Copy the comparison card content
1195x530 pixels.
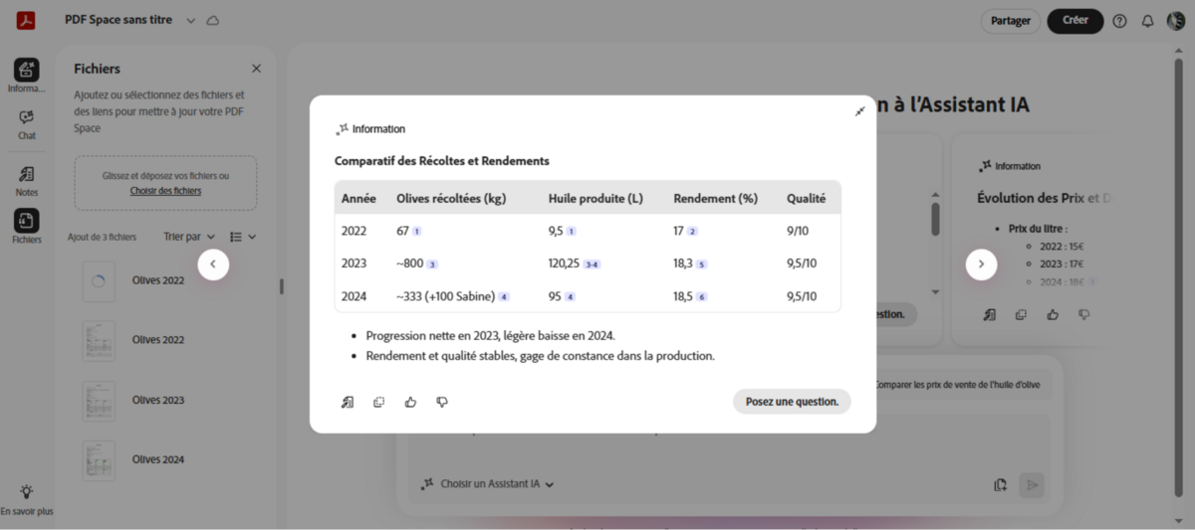(x=378, y=402)
